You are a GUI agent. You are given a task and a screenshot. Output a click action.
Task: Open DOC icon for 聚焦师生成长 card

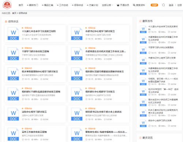(77, 134)
